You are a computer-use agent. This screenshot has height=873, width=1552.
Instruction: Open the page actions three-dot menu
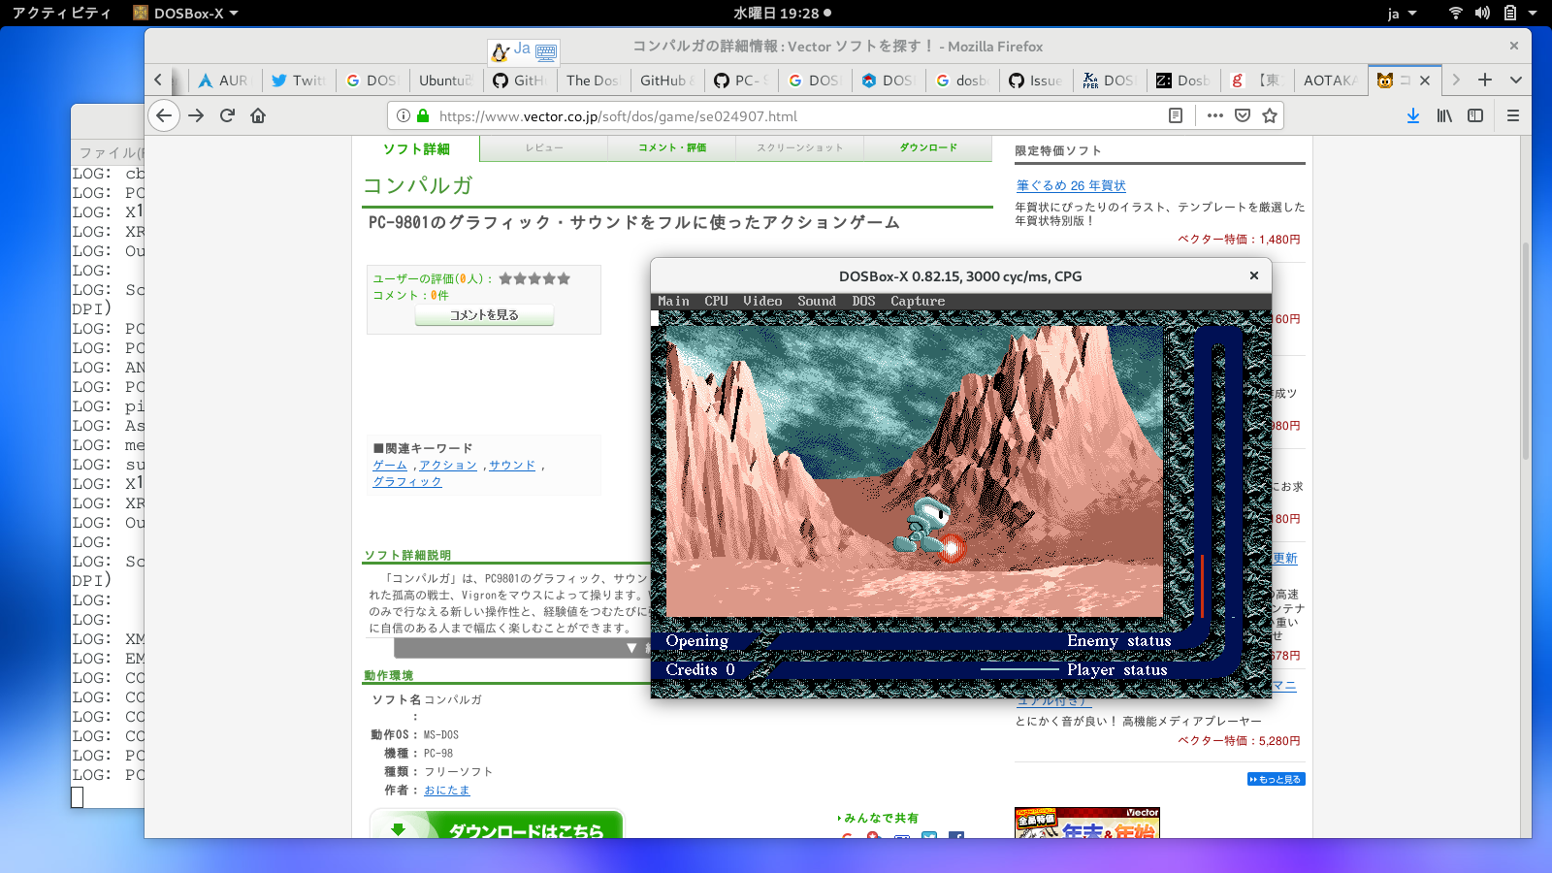(x=1215, y=115)
